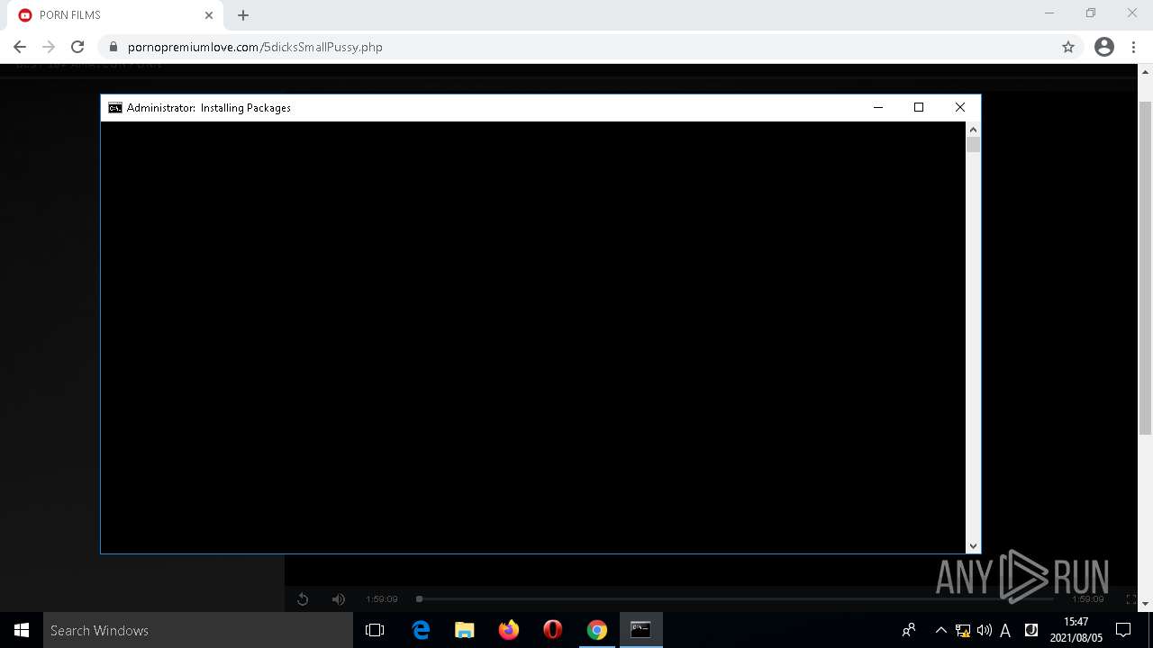Open the taskbar clock and date
This screenshot has width=1153, height=648.
tap(1076, 630)
